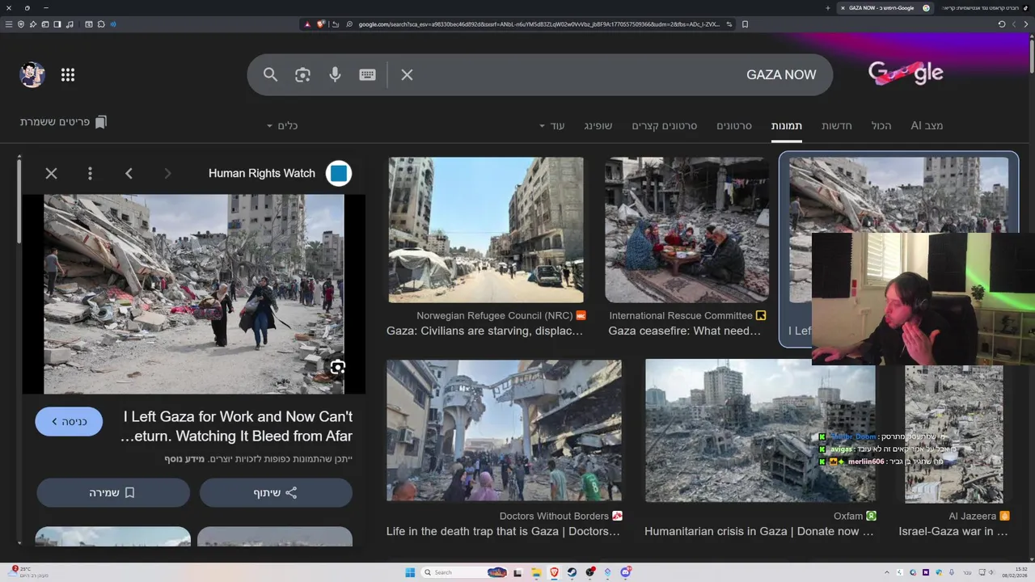Show hidden system tray icons chevron
This screenshot has width=1035, height=582.
[887, 572]
